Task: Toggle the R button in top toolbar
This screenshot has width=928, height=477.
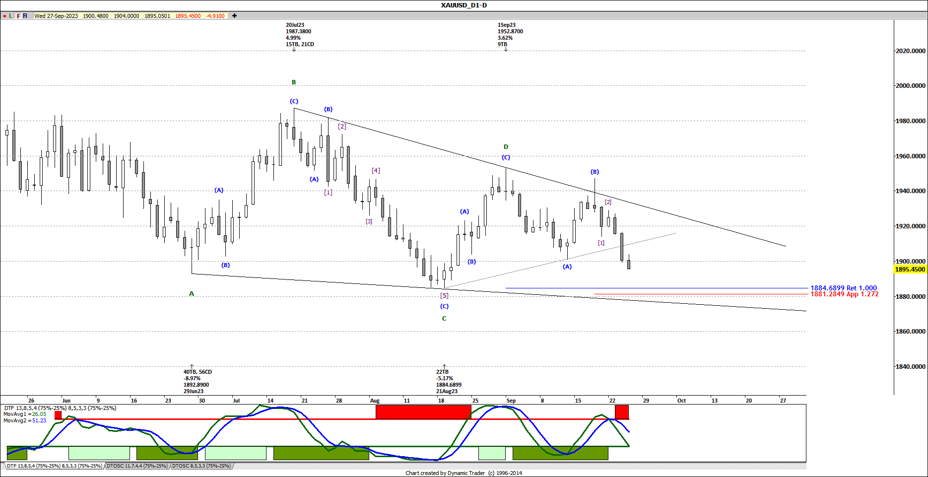Action: click(x=25, y=16)
